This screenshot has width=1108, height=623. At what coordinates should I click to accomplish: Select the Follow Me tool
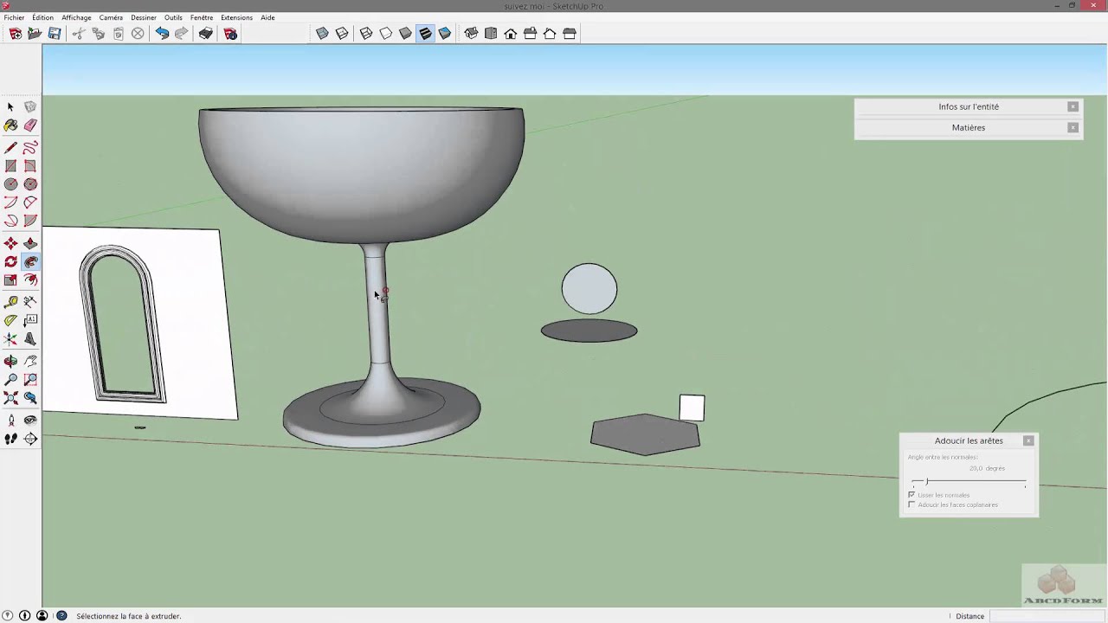point(30,261)
